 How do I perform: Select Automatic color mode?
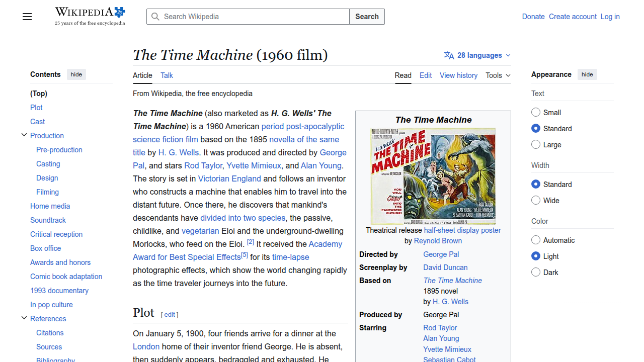[536, 240]
